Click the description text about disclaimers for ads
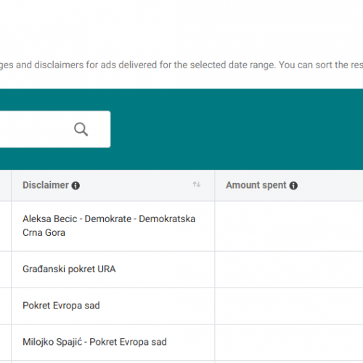 pos(181,65)
